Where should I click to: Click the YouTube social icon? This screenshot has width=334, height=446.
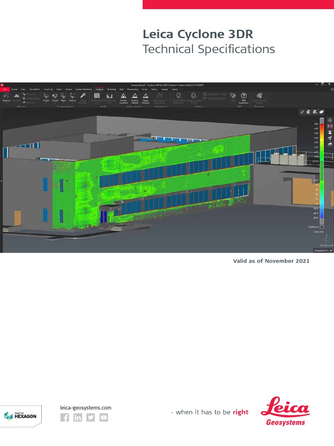point(104,418)
